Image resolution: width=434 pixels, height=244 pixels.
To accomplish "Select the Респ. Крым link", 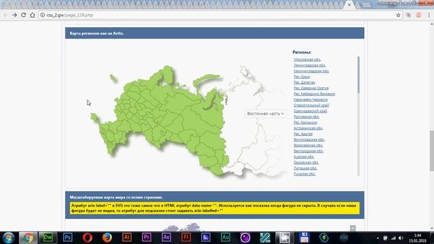I will click(302, 77).
